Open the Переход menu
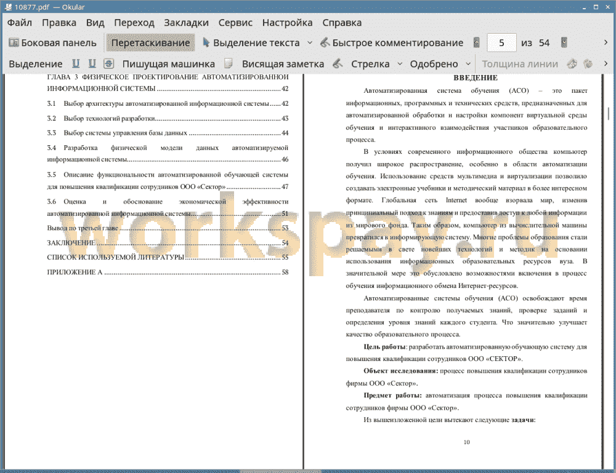Viewport: 616px width, 473px height. click(134, 23)
